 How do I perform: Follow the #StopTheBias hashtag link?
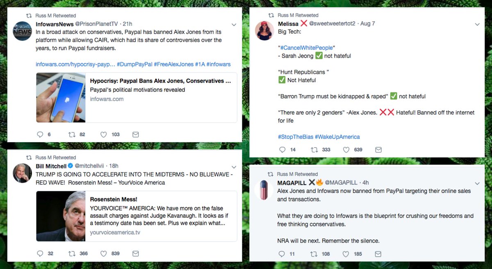coord(295,137)
